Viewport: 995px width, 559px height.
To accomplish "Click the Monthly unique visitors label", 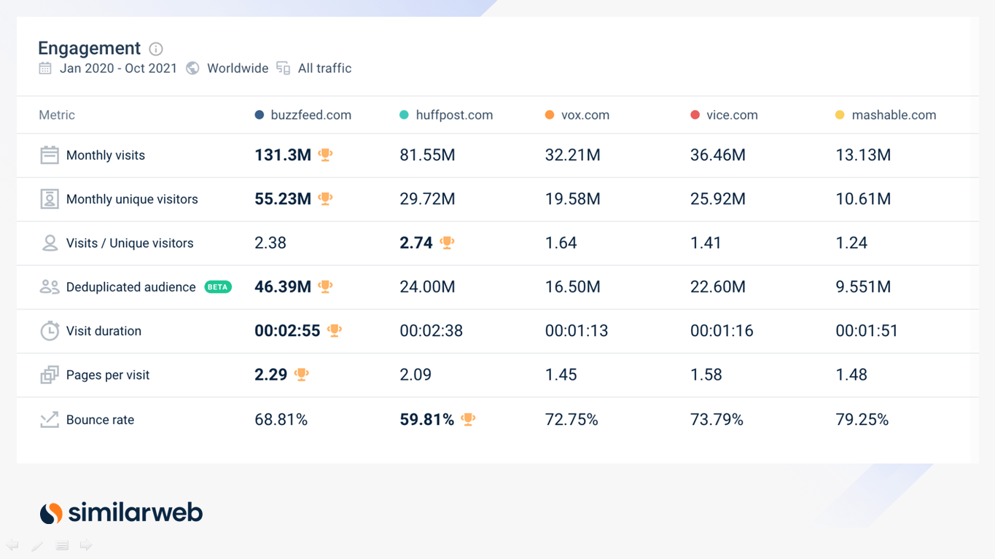I will tap(132, 199).
